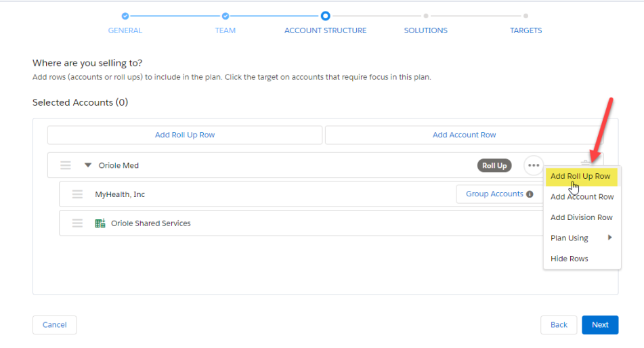The width and height of the screenshot is (644, 348).
Task: Choose Add Roll Up Row in menu
Action: point(581,176)
